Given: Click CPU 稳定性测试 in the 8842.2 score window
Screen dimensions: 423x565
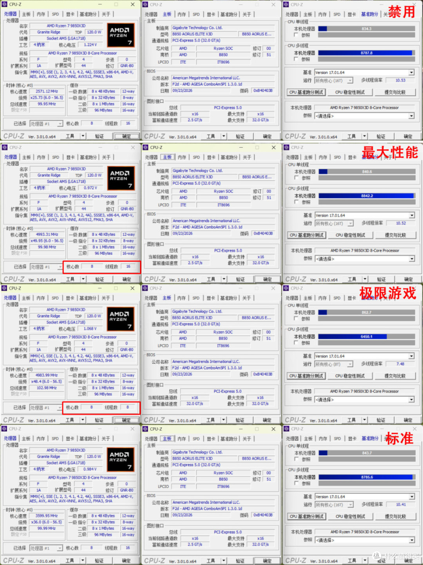Looking at the screenshot, I should [351, 235].
